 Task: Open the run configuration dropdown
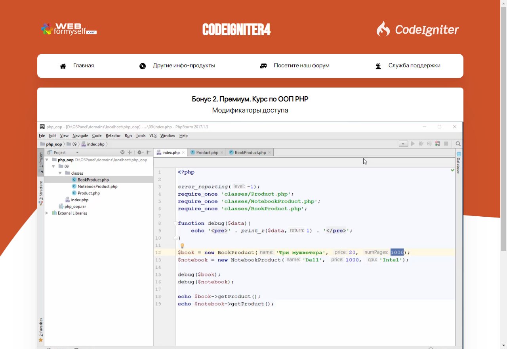(x=403, y=144)
